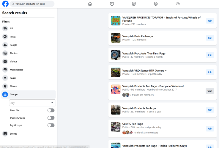Open the Facebook logo home link
The width and height of the screenshot is (219, 148).
5,4
